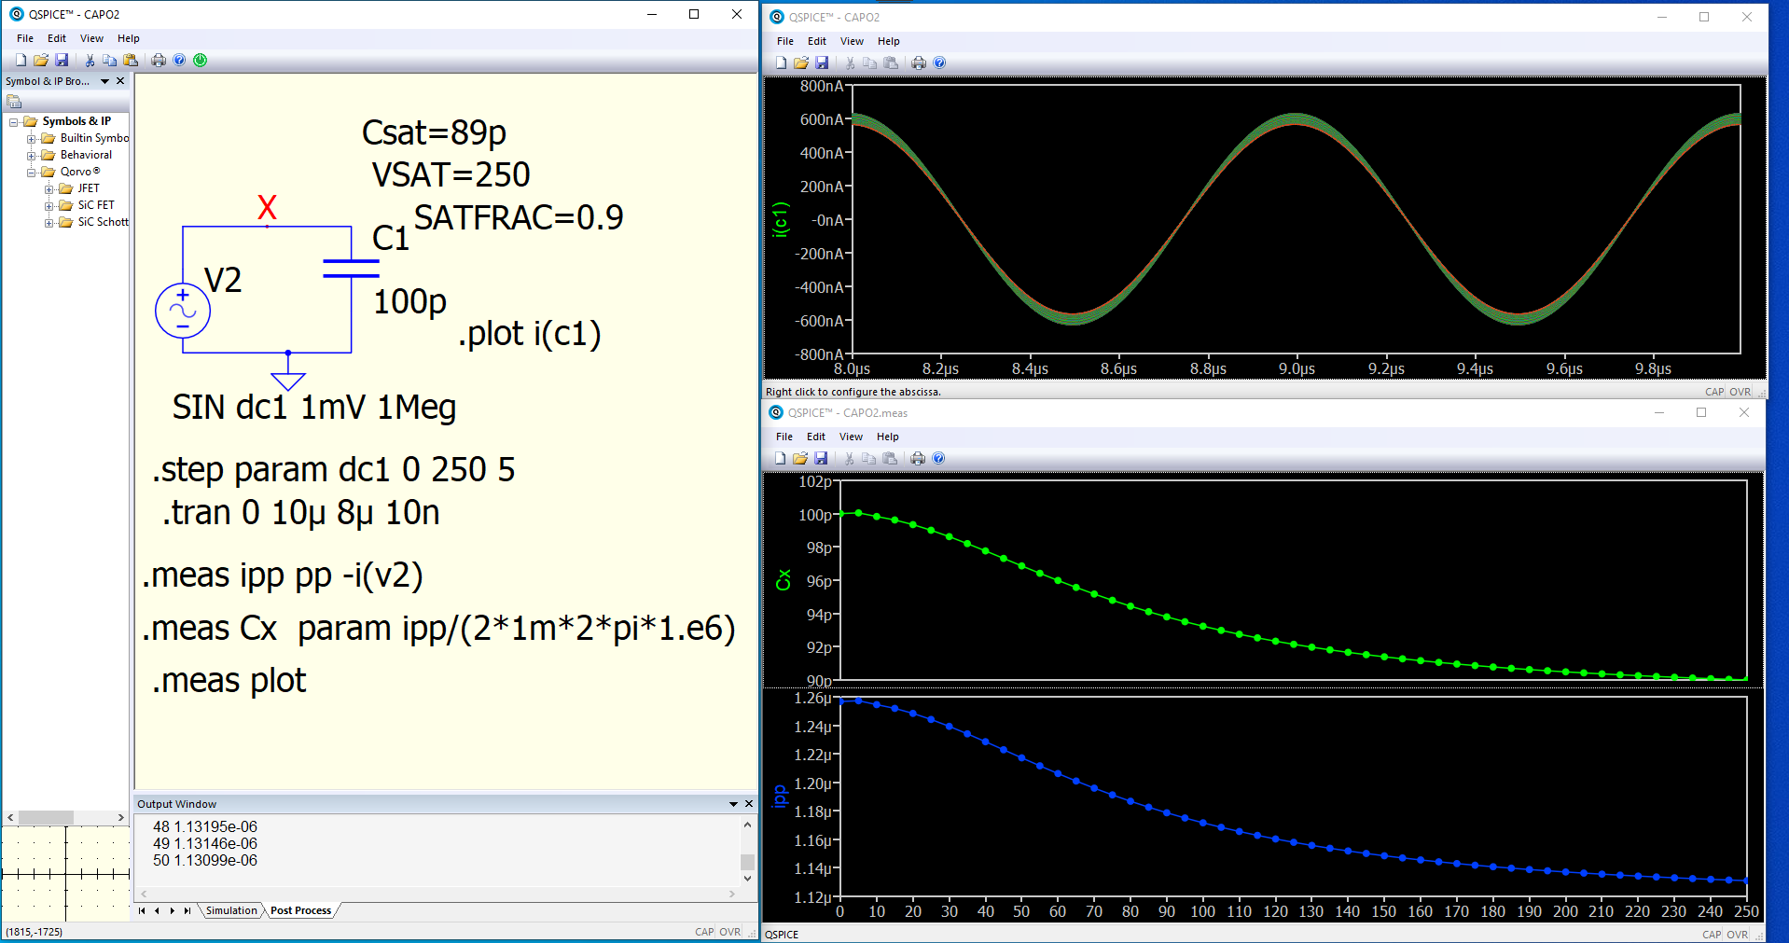Click the Output Window vertical scrollbar down arrow
The image size is (1789, 943).
pyautogui.click(x=747, y=879)
